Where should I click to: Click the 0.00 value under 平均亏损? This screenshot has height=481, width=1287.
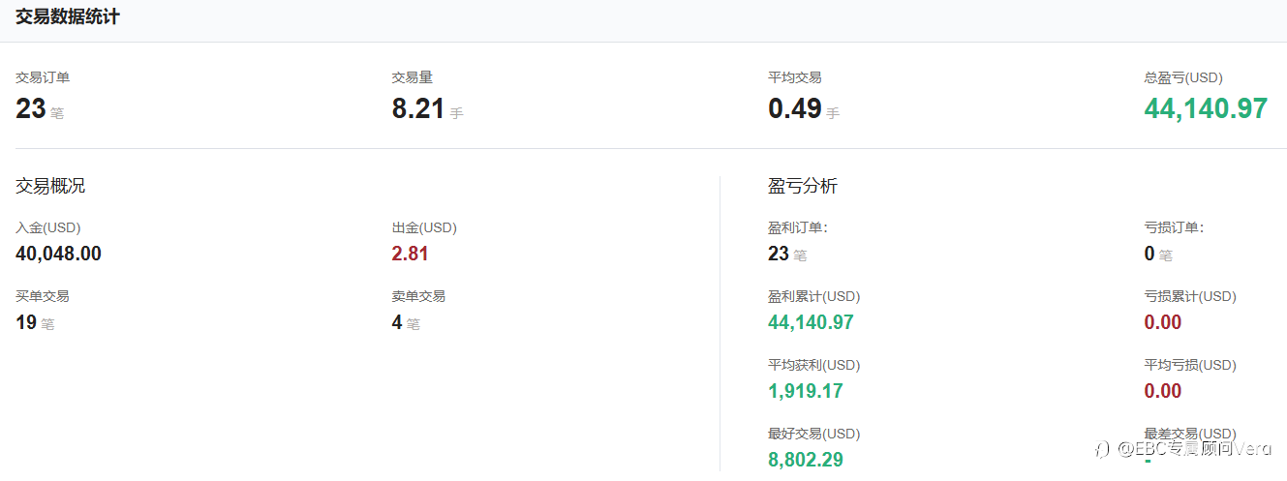coord(1163,391)
